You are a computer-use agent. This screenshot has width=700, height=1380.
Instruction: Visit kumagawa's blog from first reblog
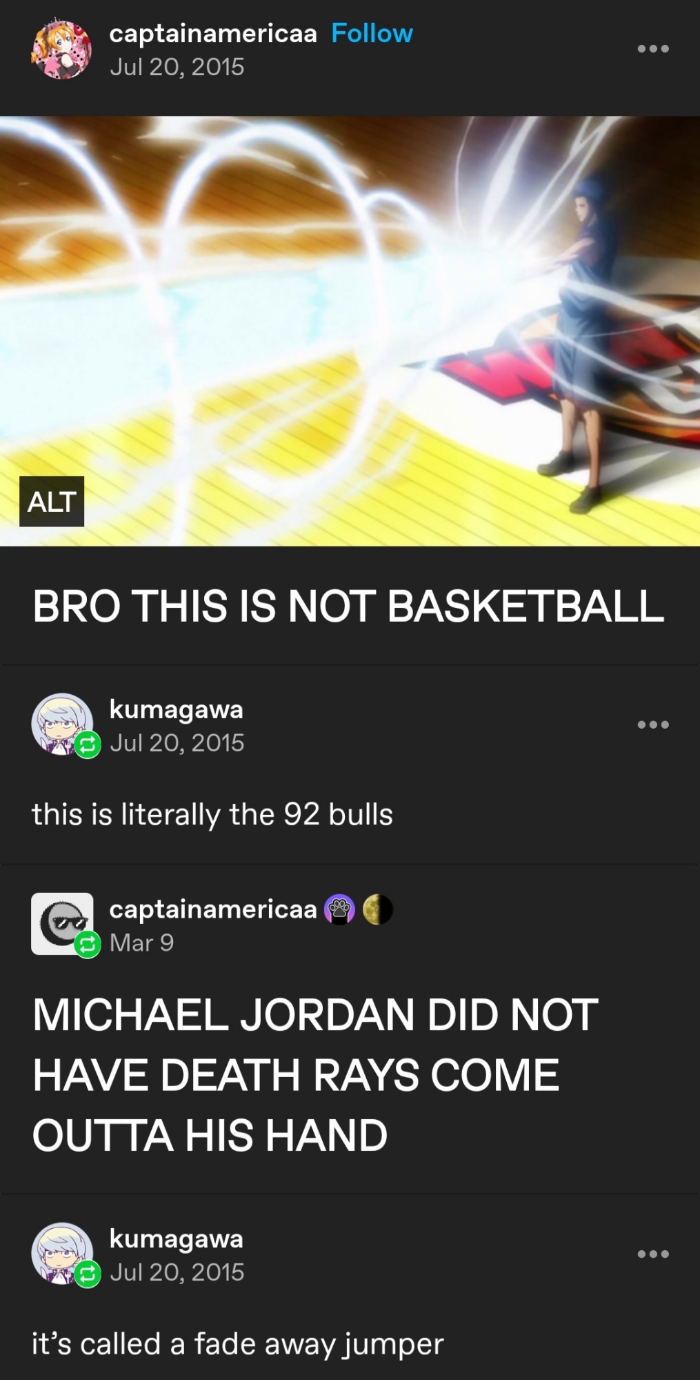[176, 709]
